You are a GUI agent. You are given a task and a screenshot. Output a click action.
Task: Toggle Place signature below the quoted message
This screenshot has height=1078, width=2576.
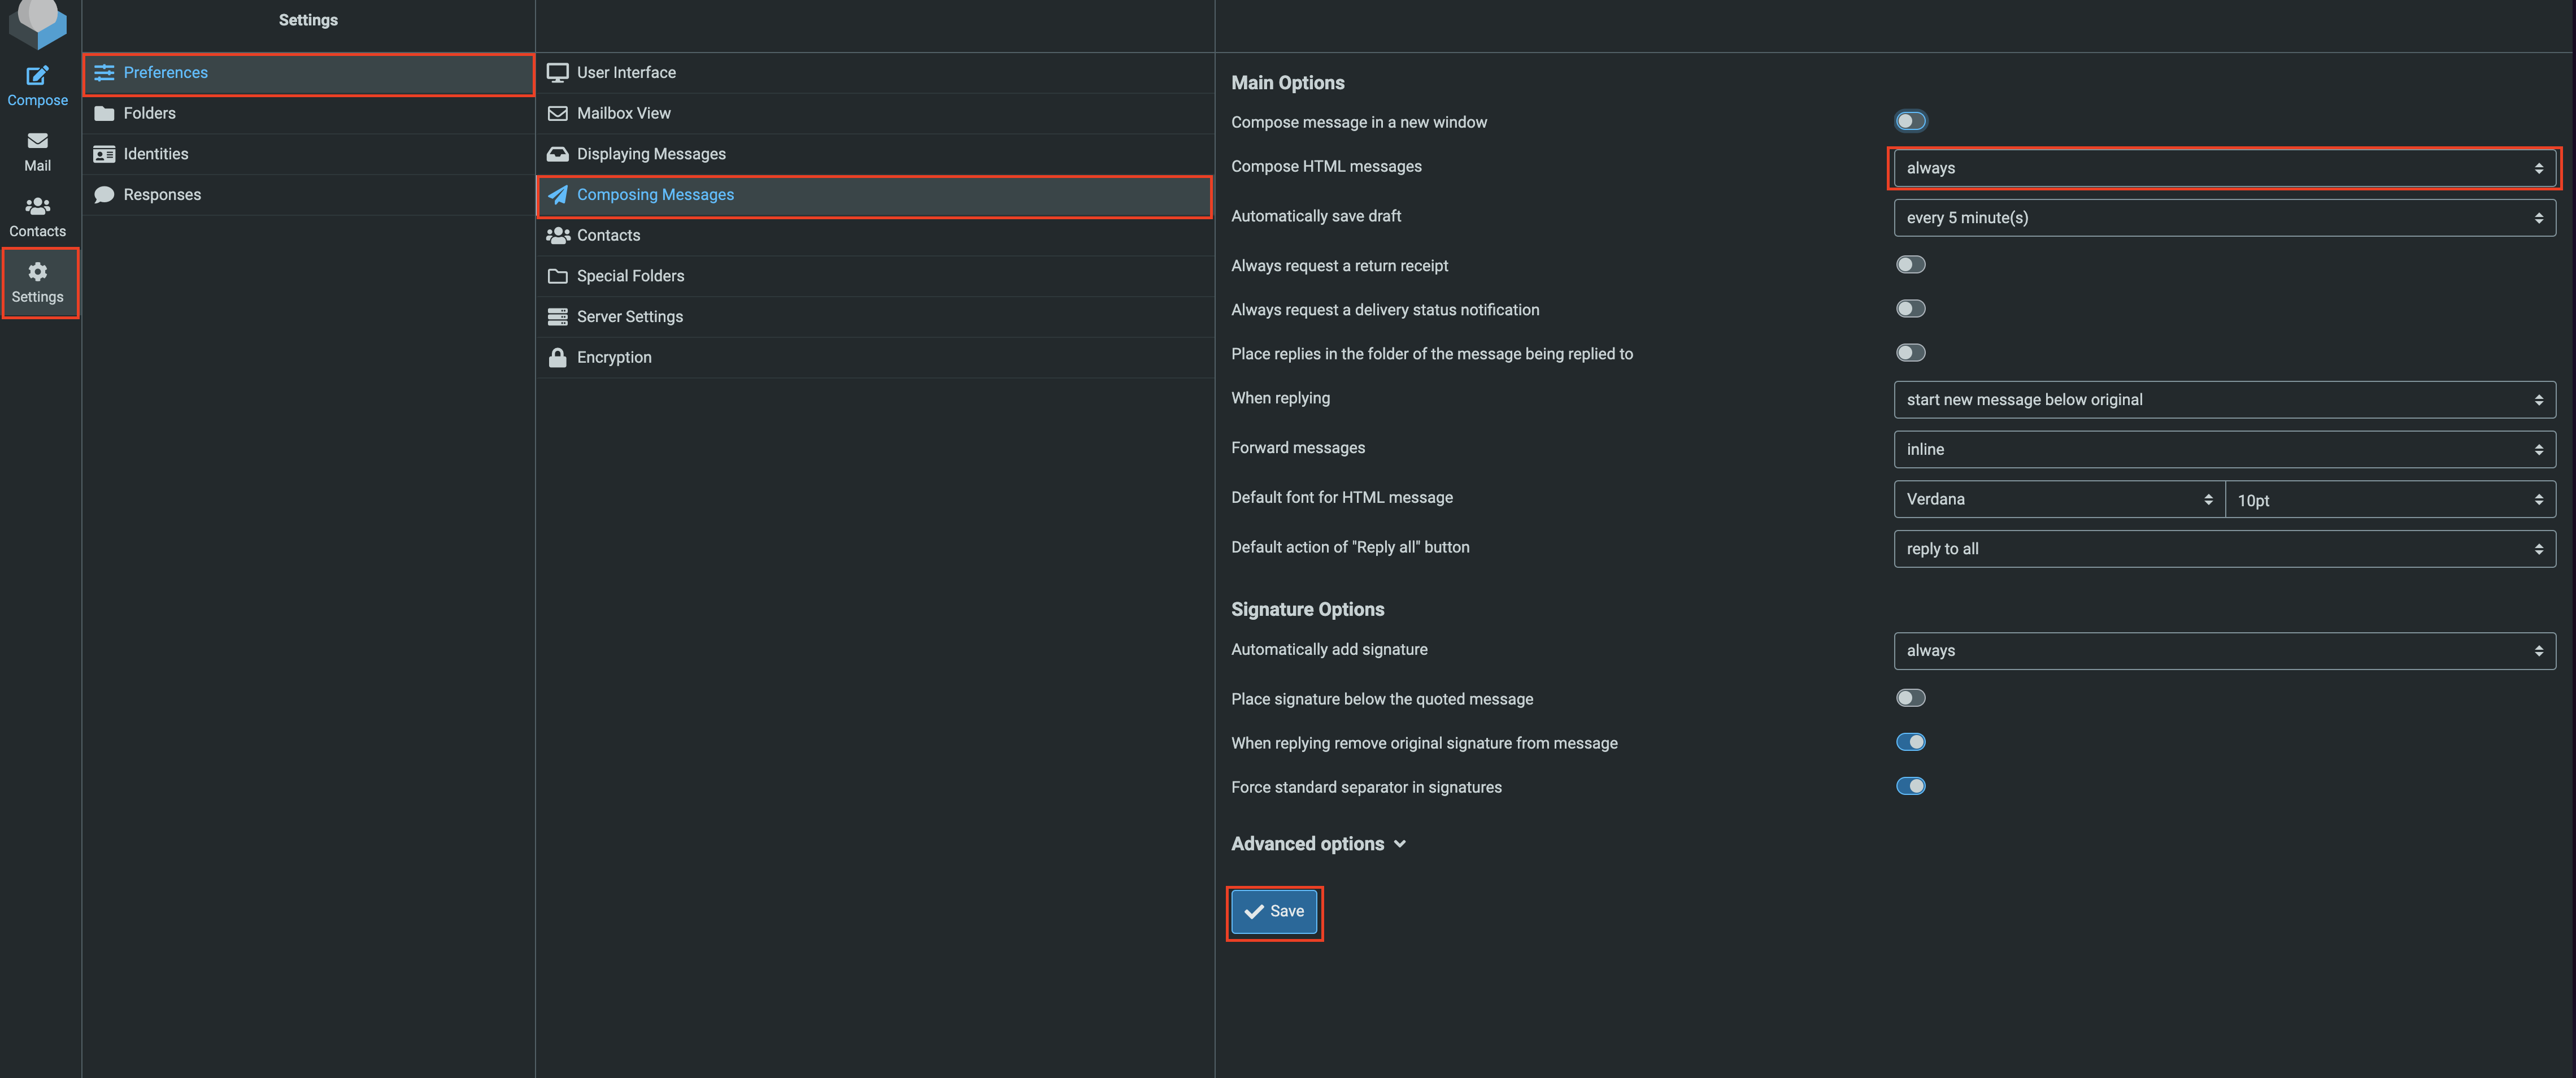1910,698
